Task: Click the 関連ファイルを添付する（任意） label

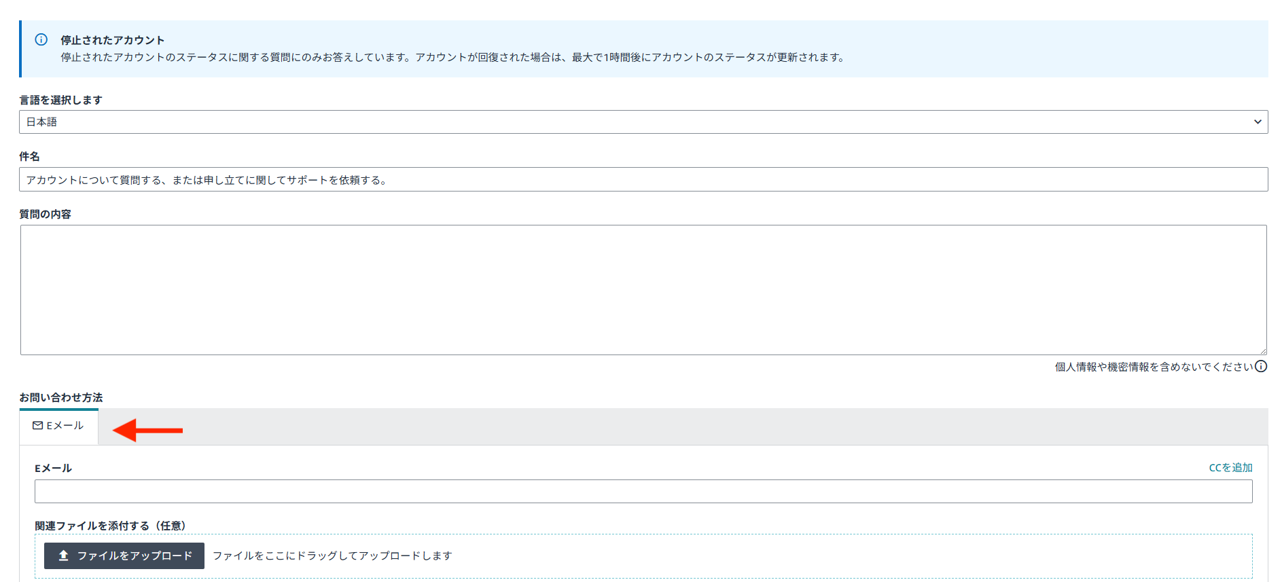Action: tap(111, 526)
